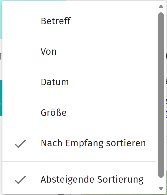The width and height of the screenshot is (167, 195).
Task: Sort the list by Größe
Action: [54, 113]
